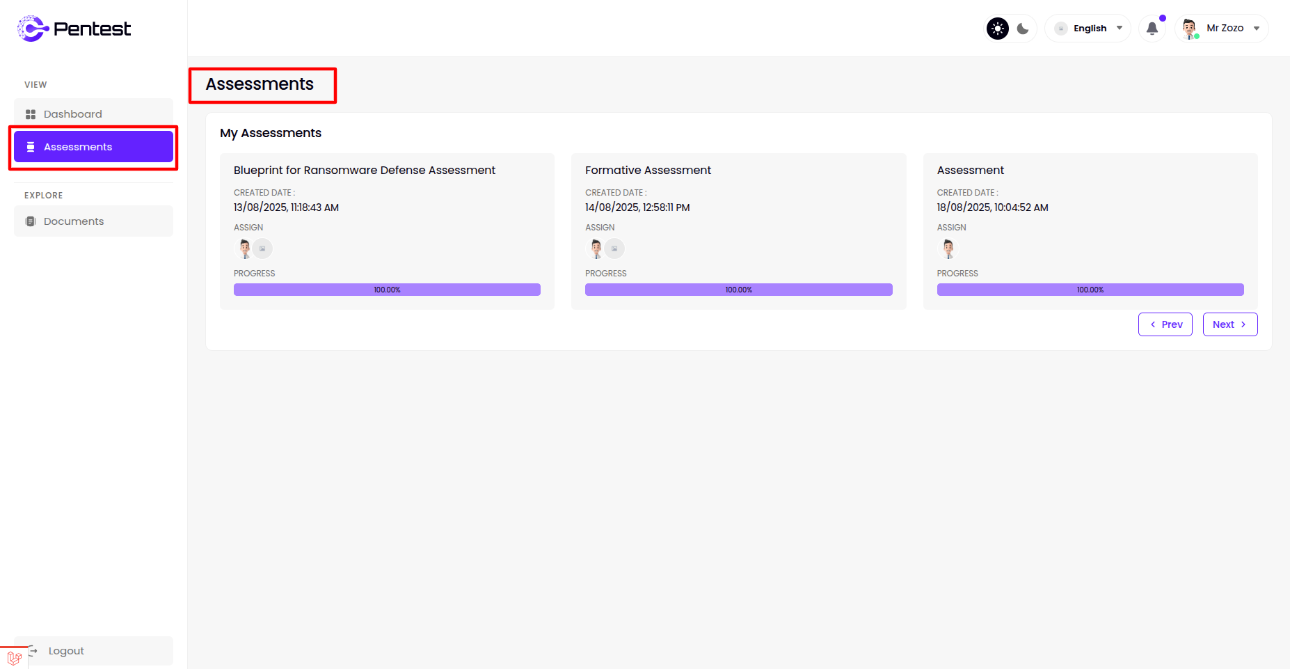Open the English language dropdown
Image resolution: width=1290 pixels, height=669 pixels.
1089,29
